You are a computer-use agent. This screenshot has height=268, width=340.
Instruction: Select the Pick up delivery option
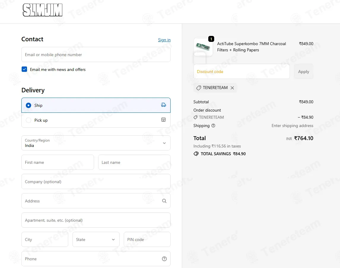click(x=96, y=120)
